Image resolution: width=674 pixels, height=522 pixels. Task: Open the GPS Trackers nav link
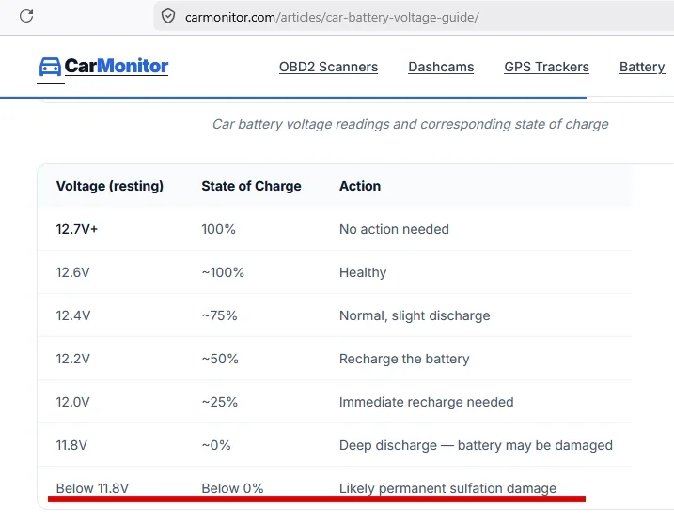click(546, 67)
